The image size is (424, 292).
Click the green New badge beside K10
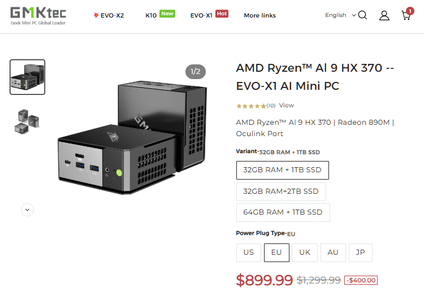point(167,14)
